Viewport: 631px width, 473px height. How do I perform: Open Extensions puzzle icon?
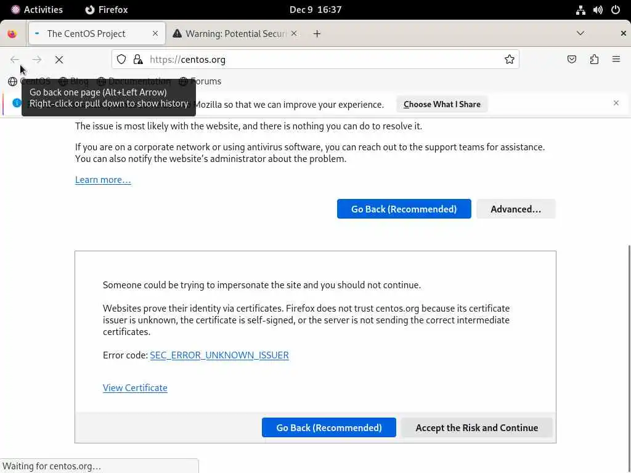[594, 60]
